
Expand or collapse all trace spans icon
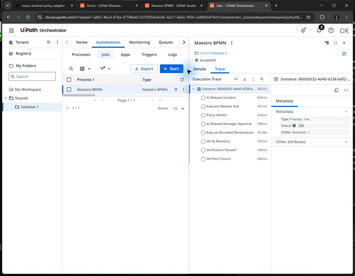click(x=253, y=79)
